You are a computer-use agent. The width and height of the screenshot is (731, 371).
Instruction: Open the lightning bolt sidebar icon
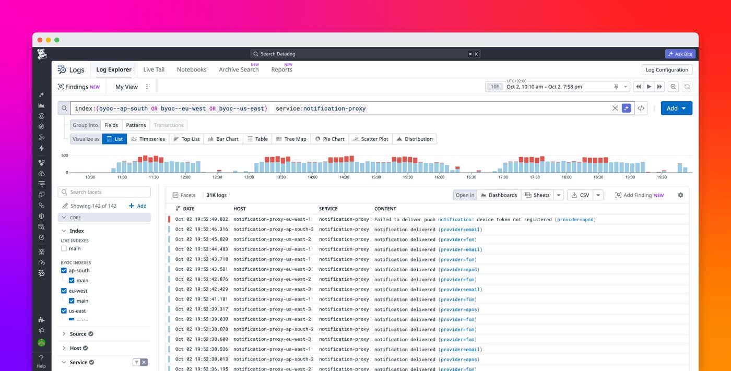(x=41, y=148)
